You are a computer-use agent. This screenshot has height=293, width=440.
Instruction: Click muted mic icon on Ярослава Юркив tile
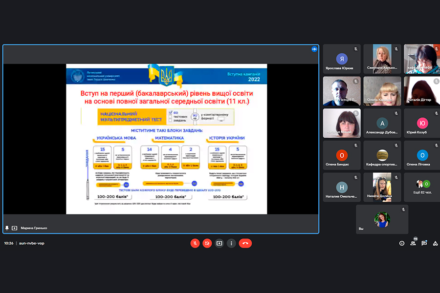point(355,49)
